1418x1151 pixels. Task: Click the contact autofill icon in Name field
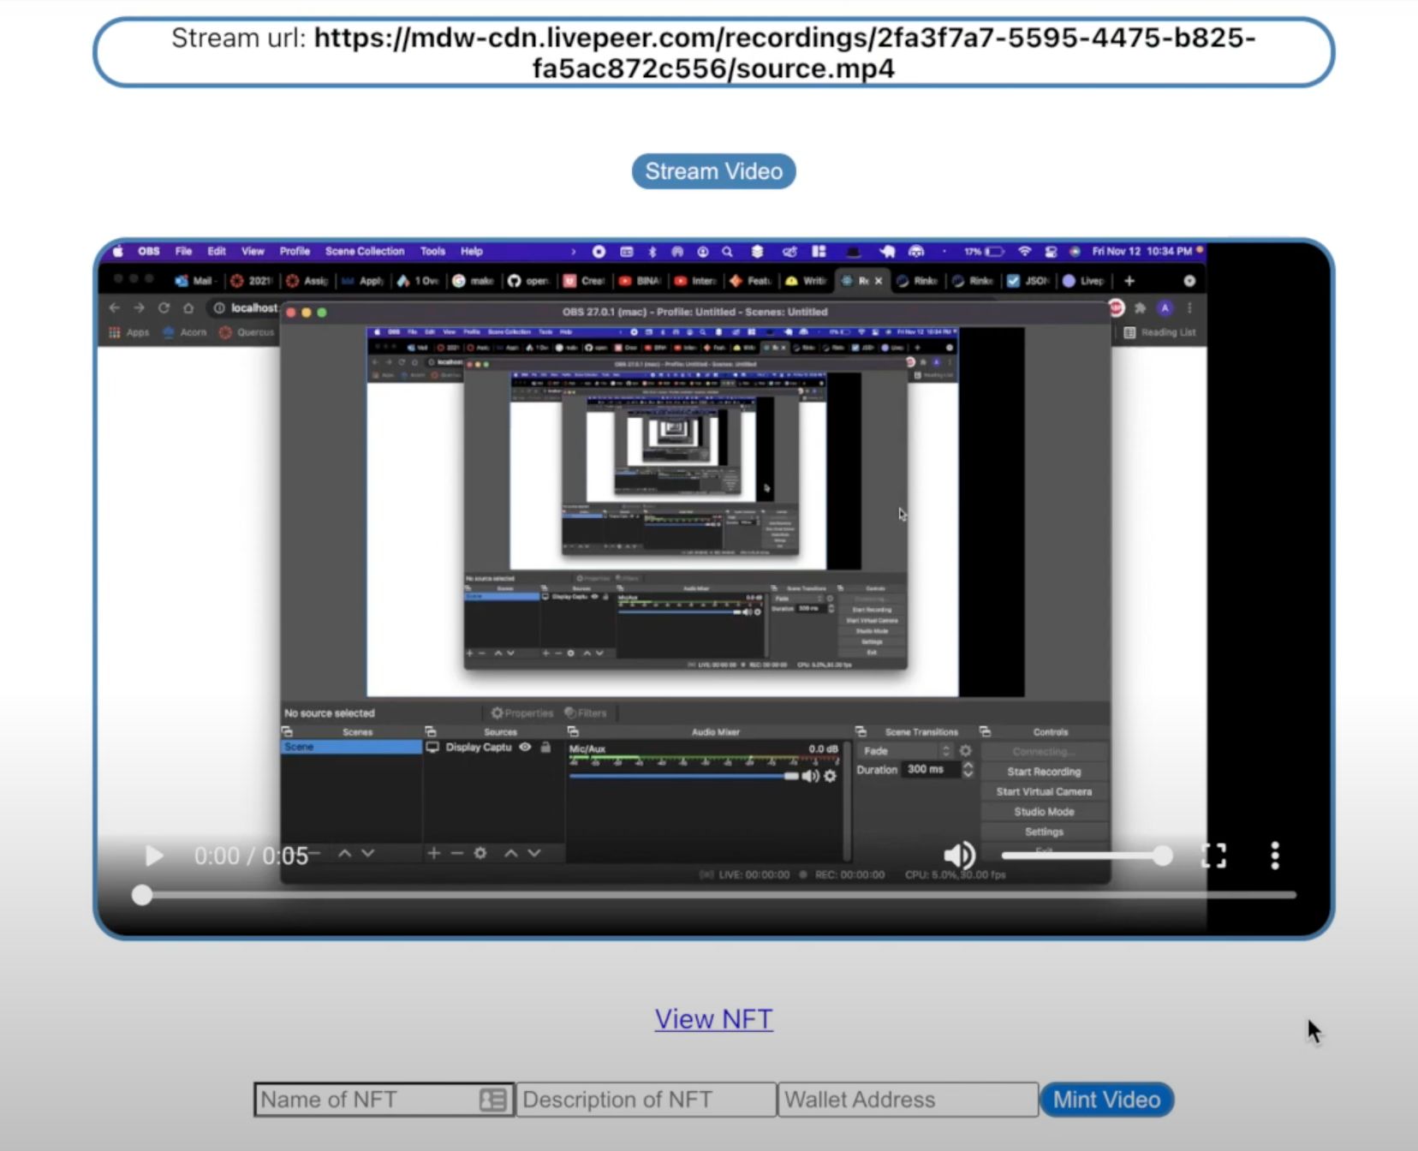coord(493,1100)
